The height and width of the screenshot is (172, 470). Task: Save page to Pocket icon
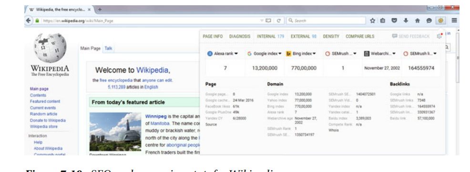coord(395,20)
